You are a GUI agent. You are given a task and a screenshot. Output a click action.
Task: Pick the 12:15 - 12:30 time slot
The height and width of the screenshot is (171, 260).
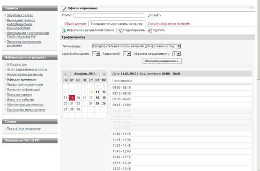[x=181, y=163]
